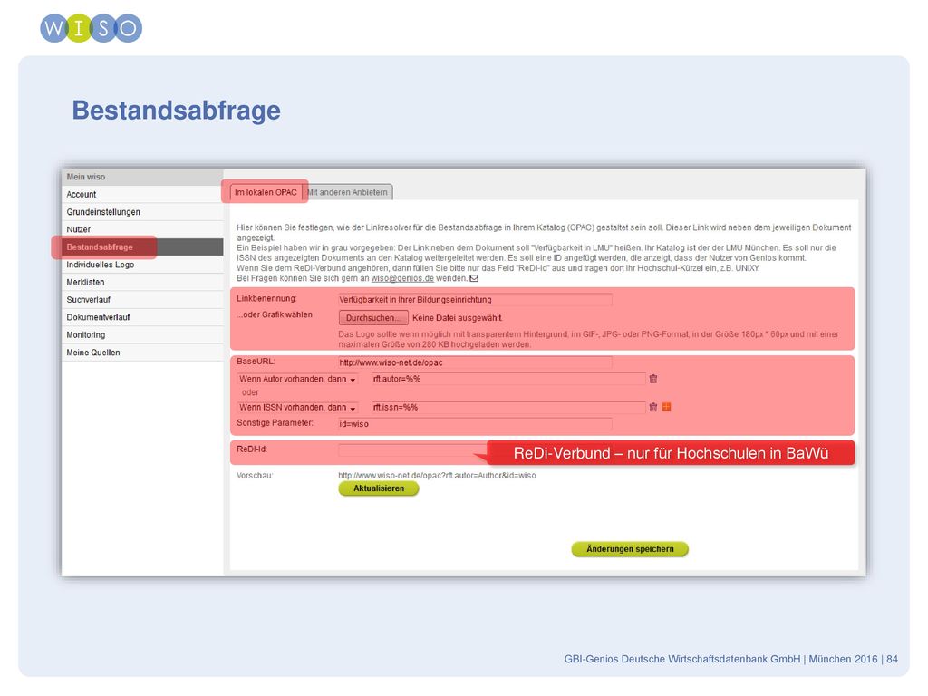This screenshot has height=696, width=928.
Task: Click the rft.autor=%% parameter field
Action: (508, 379)
